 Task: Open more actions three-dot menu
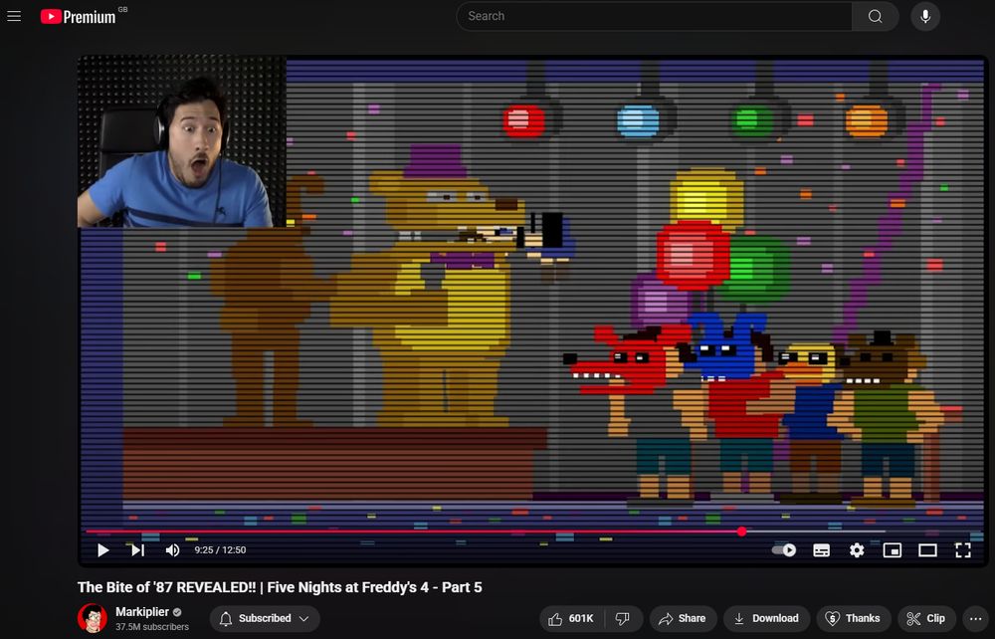975,619
